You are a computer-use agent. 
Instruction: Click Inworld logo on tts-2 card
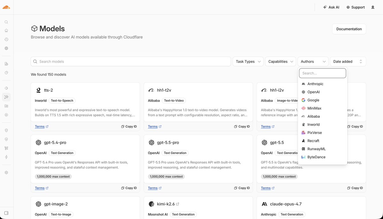point(38,90)
